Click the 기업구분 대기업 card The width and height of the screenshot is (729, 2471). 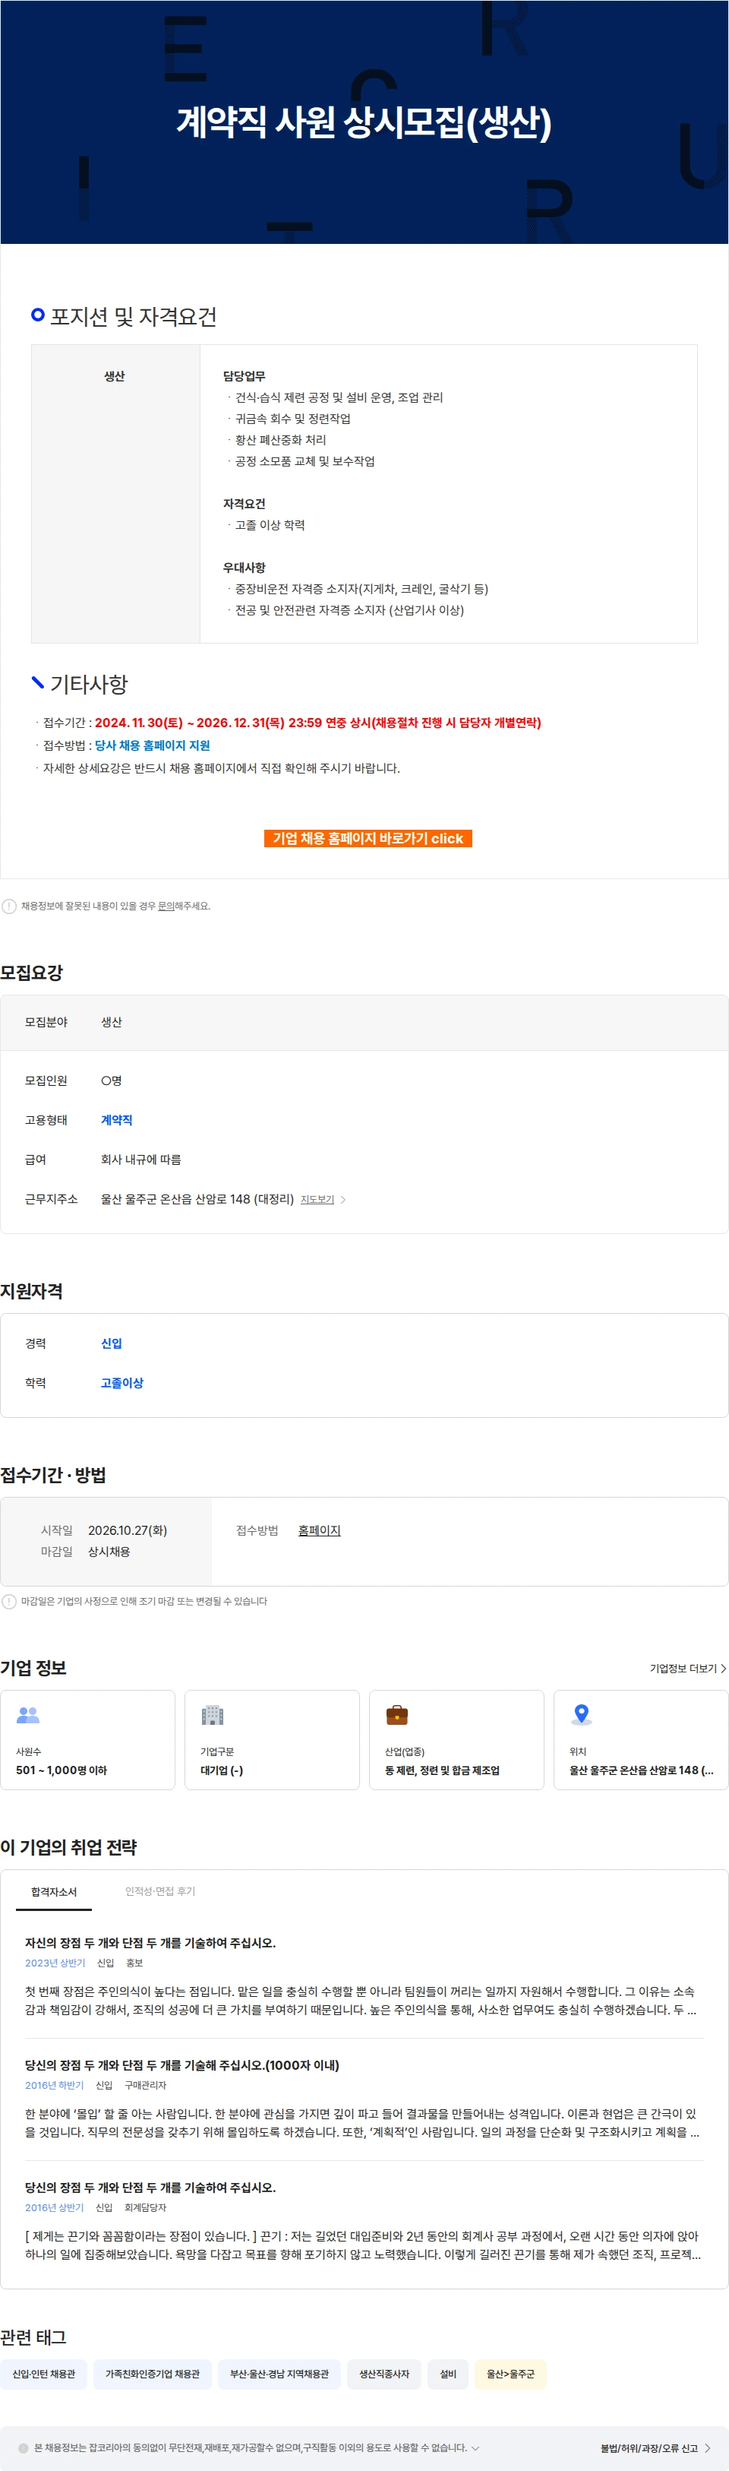click(271, 1740)
